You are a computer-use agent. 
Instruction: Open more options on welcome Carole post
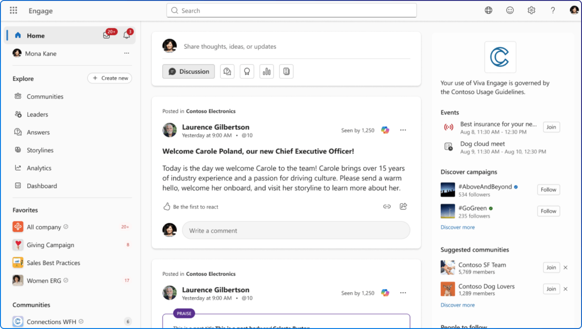(x=403, y=130)
